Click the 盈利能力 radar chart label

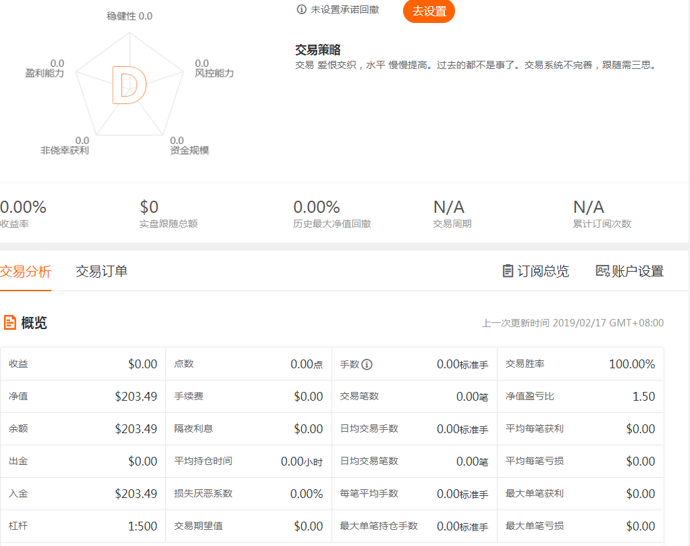pos(45,73)
